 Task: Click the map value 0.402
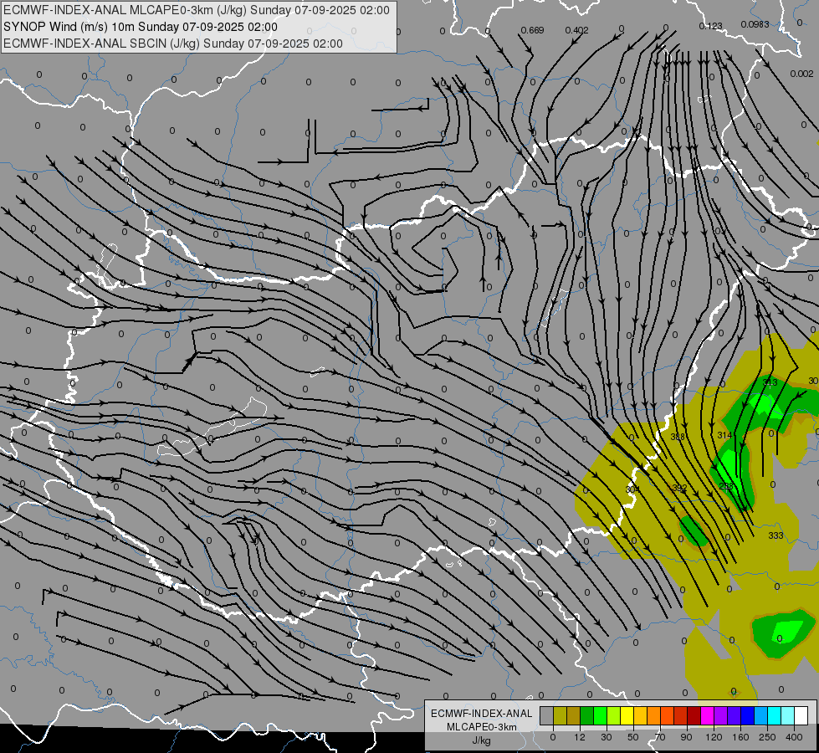[576, 30]
